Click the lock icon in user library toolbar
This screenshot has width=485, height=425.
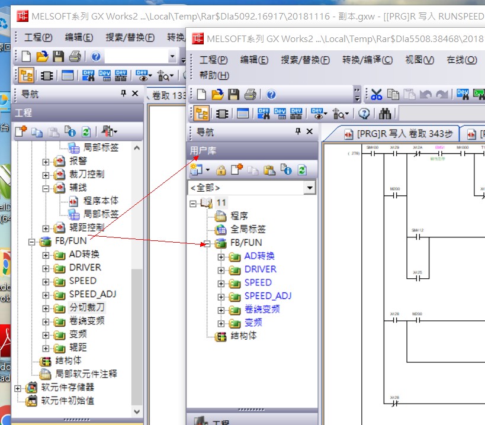pos(221,170)
